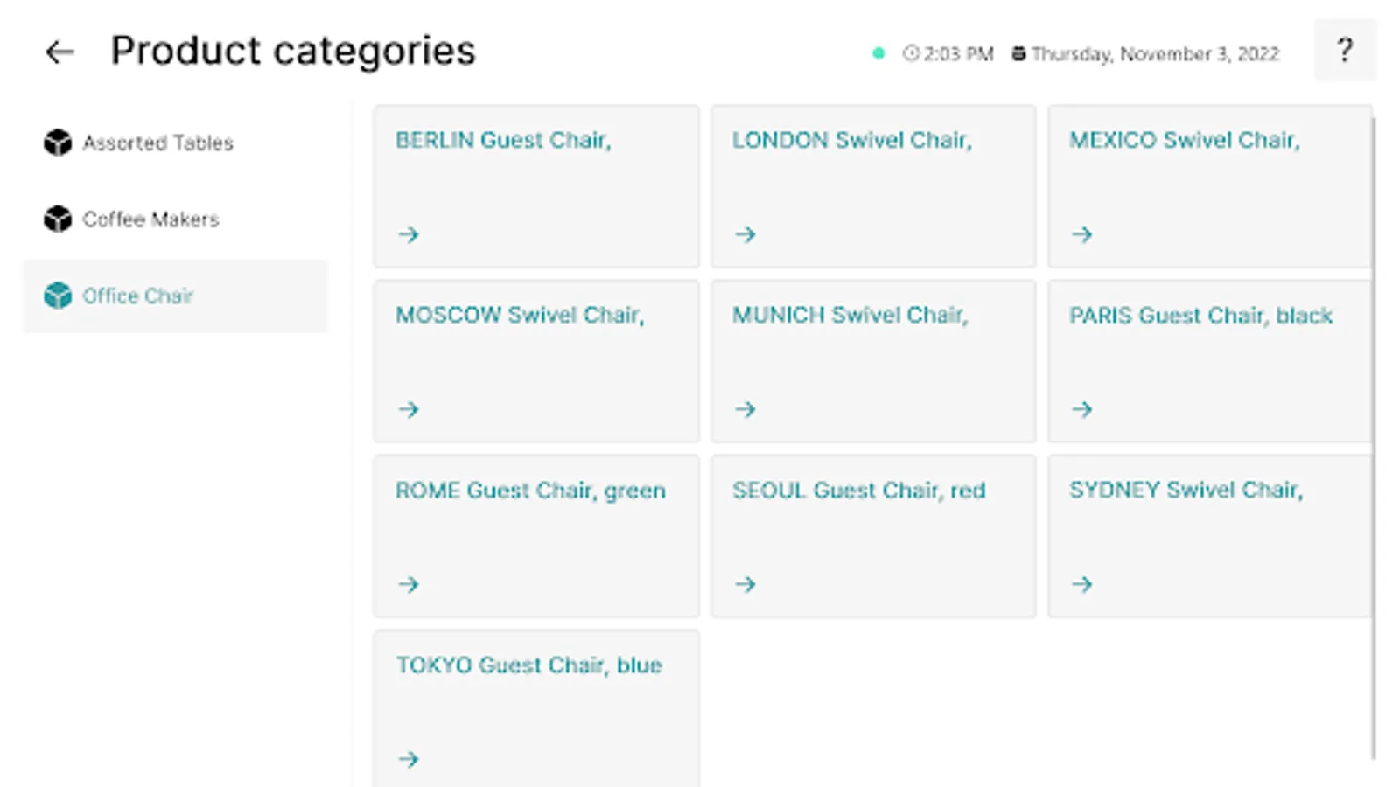This screenshot has height=787, width=1400.
Task: Select the Office Chair category
Action: 138,296
